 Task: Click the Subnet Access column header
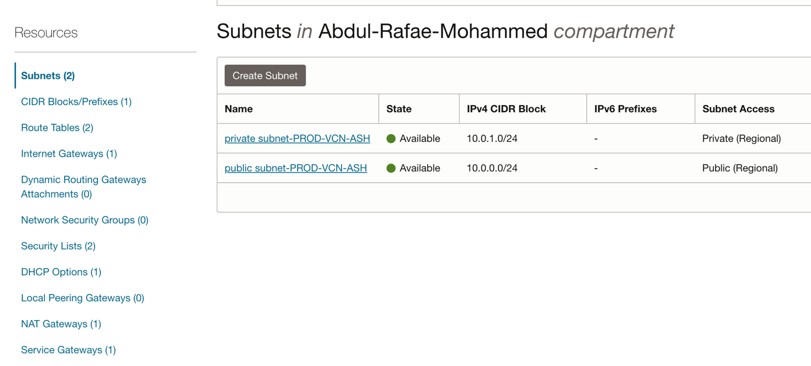[x=738, y=109]
